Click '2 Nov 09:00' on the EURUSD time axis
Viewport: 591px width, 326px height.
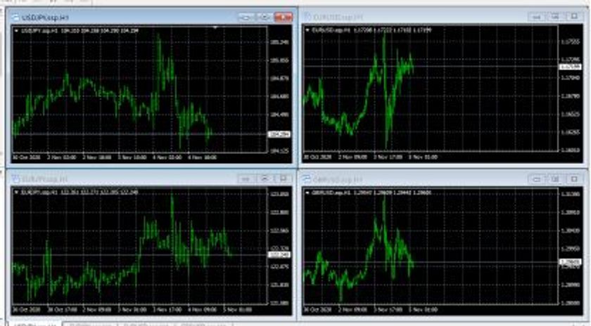tap(352, 157)
